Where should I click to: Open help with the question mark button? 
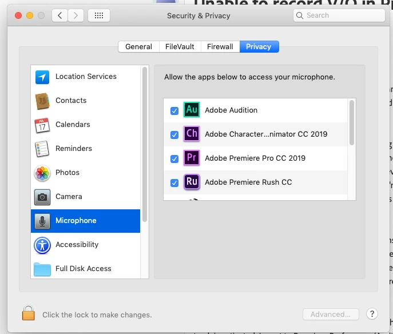[372, 314]
